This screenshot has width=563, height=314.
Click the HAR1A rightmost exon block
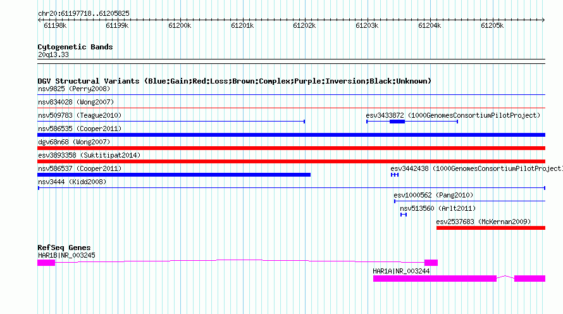(x=529, y=279)
